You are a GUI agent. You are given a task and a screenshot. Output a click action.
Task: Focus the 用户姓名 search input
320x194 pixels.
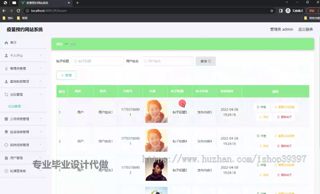click(x=167, y=61)
